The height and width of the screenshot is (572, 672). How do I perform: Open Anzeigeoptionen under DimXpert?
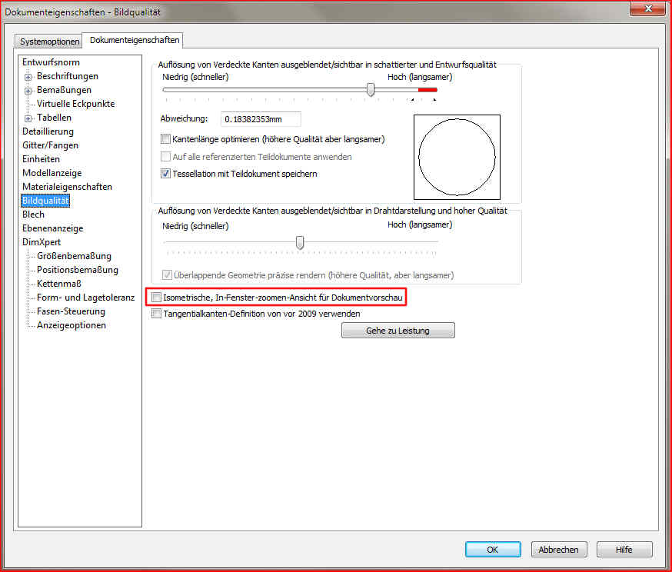pos(72,325)
